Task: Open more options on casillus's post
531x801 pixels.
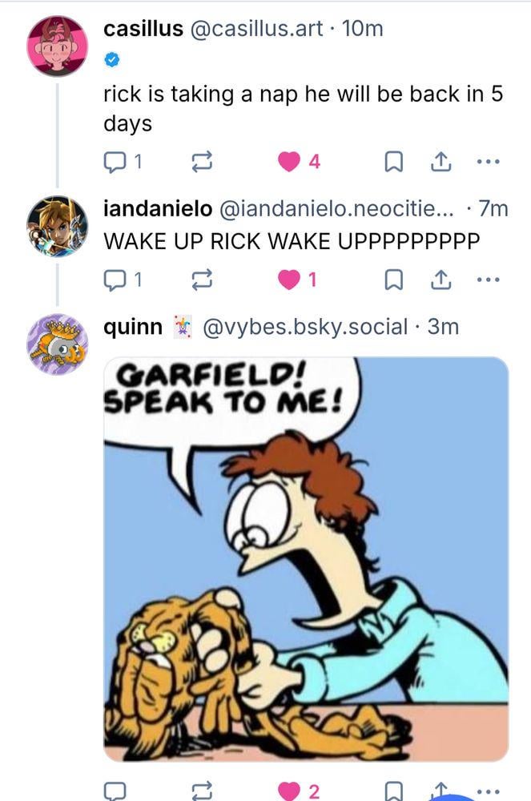Action: pyautogui.click(x=488, y=163)
